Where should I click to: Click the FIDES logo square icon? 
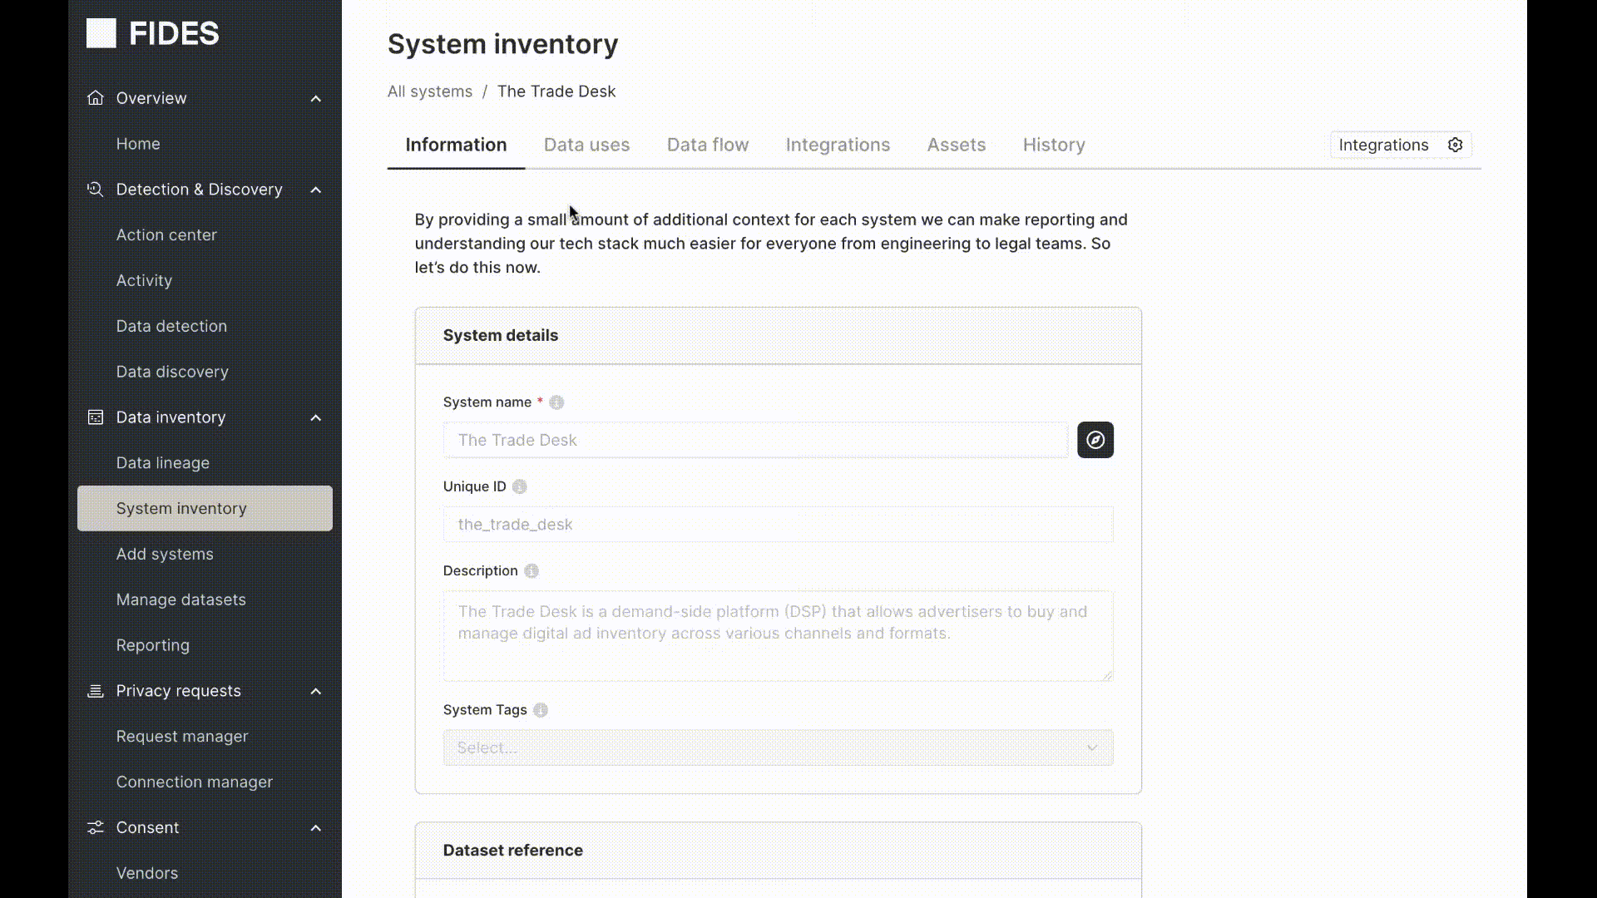101,33
